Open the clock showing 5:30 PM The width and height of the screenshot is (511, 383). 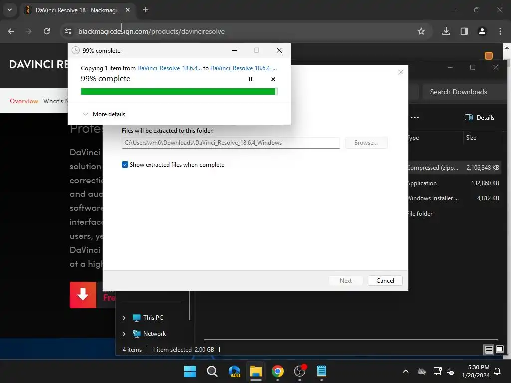(476, 371)
